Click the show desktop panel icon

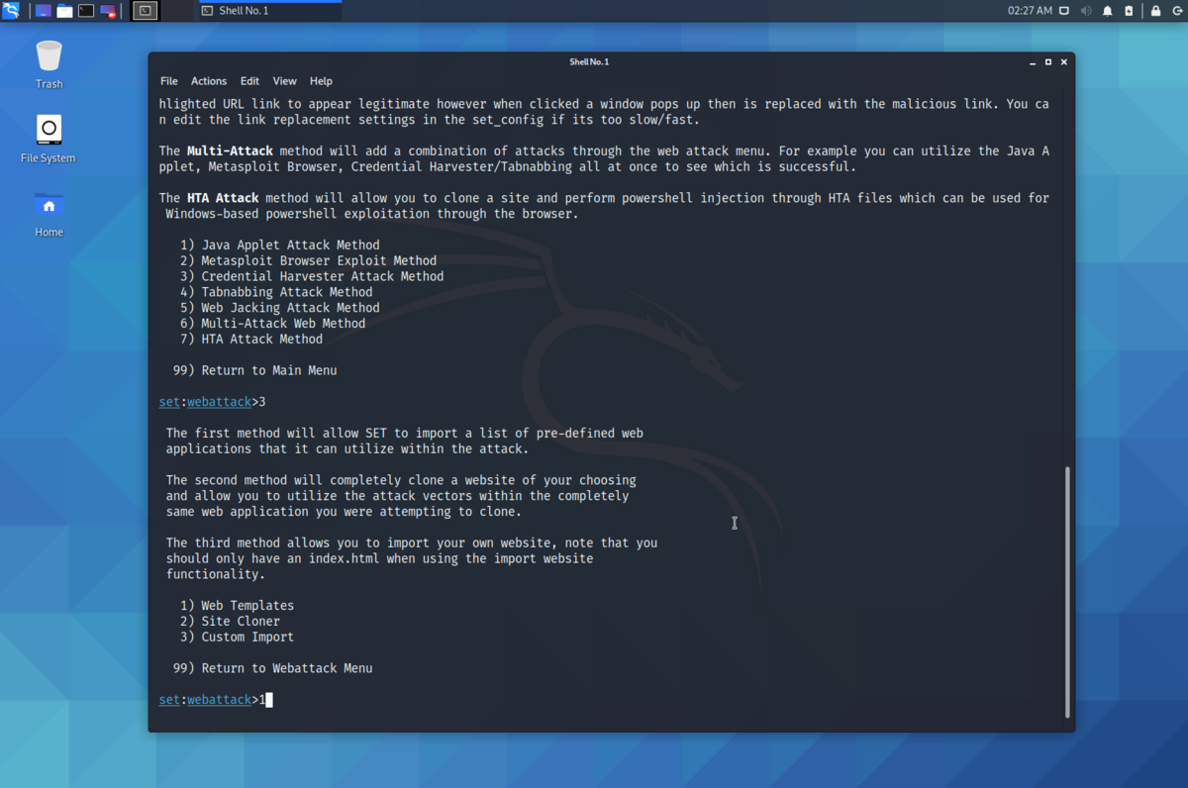coord(43,11)
